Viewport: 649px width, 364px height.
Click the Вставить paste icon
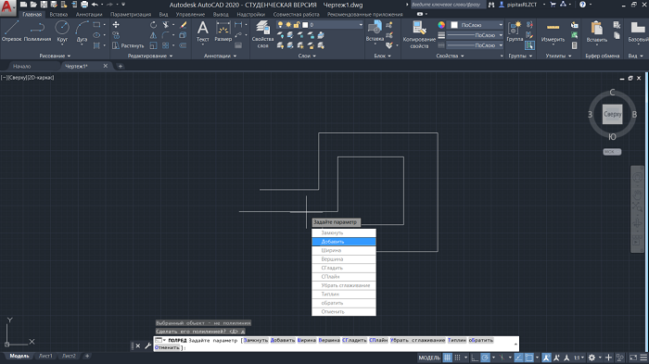pos(596,31)
